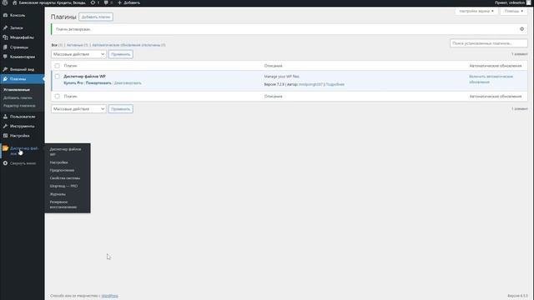
Task: Open Медиафайлы via the media icon in the sidebar
Action: [x=5, y=37]
